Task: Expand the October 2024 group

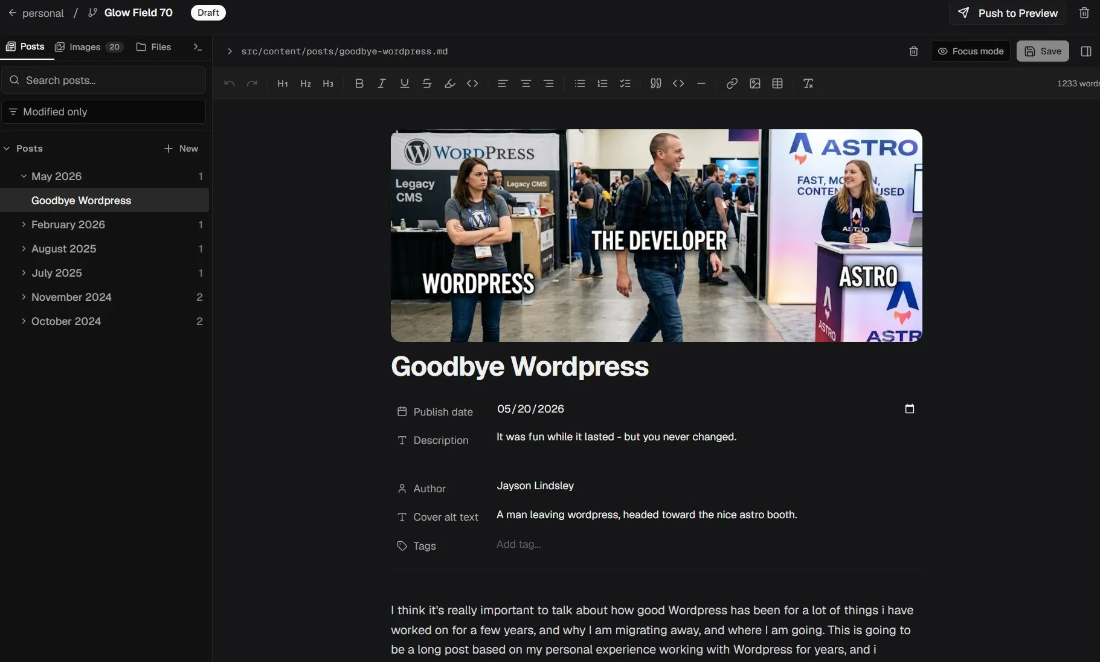Action: click(x=24, y=321)
